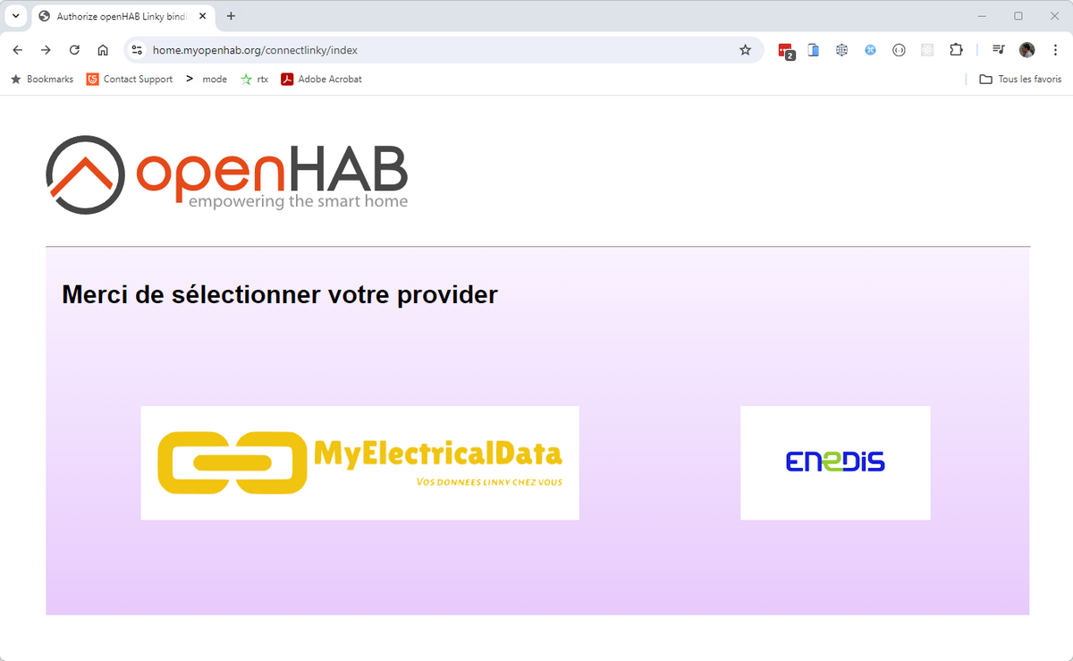Open the Chrome profile avatar
Image resolution: width=1073 pixels, height=661 pixels.
(1027, 50)
